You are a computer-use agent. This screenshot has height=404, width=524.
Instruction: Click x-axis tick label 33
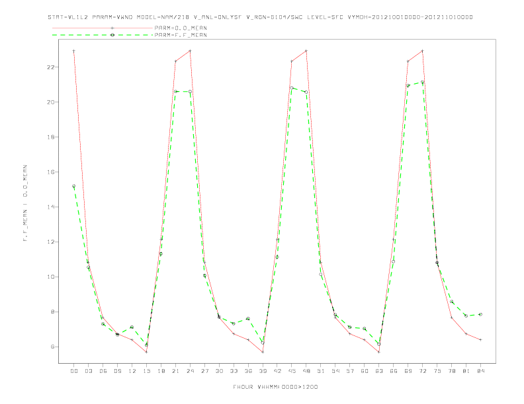(x=234, y=371)
